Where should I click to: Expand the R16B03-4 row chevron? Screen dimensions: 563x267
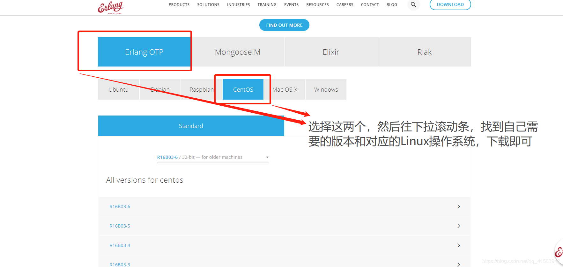click(x=459, y=245)
